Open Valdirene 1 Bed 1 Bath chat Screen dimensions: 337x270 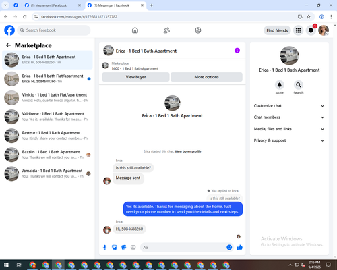click(x=47, y=117)
